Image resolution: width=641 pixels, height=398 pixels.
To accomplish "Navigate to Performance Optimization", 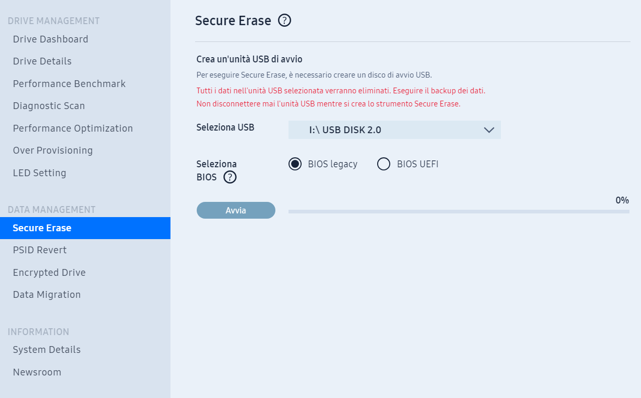I will tap(73, 128).
